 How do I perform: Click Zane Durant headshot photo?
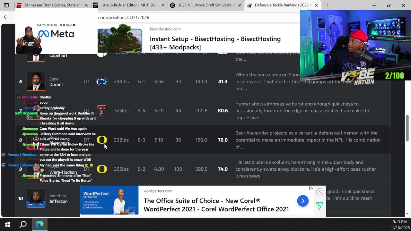coord(36,81)
